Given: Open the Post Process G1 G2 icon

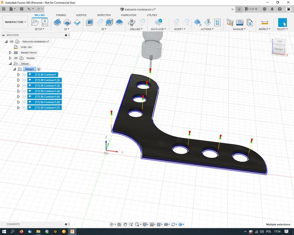Looking at the screenshot, I should (217, 22).
